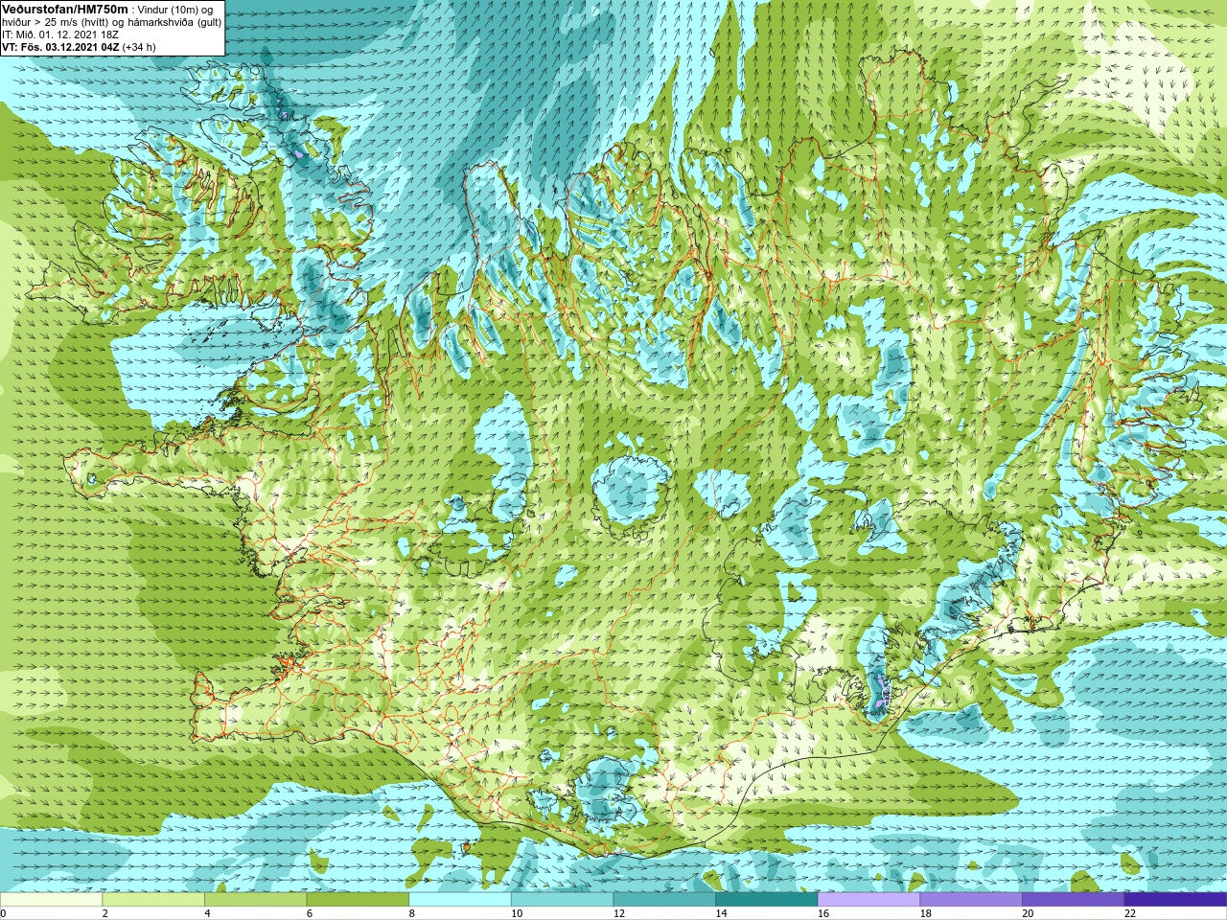This screenshot has width=1227, height=920.
Task: Click the light purple 16–18 m/s legend swatch
Action: pyautogui.click(x=868, y=900)
